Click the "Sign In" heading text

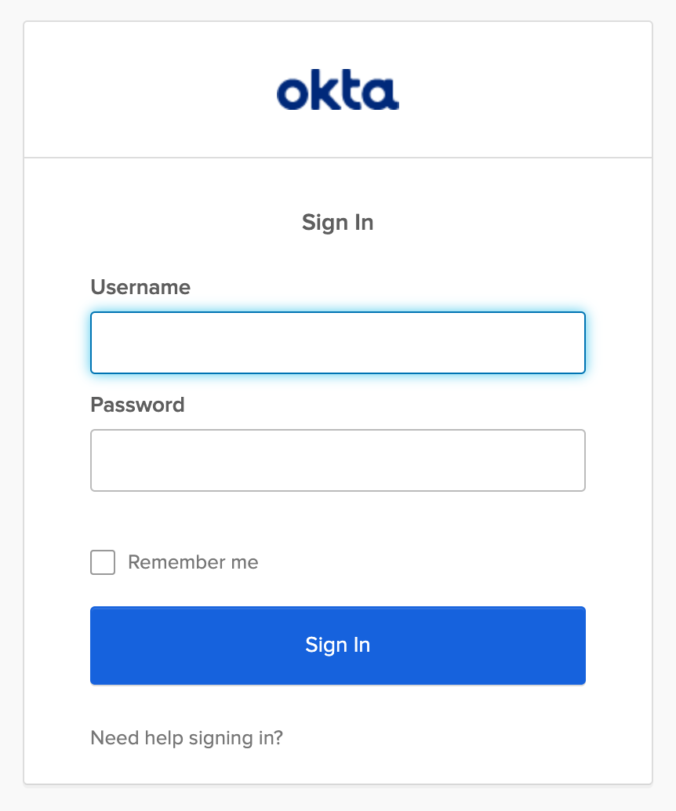[337, 223]
